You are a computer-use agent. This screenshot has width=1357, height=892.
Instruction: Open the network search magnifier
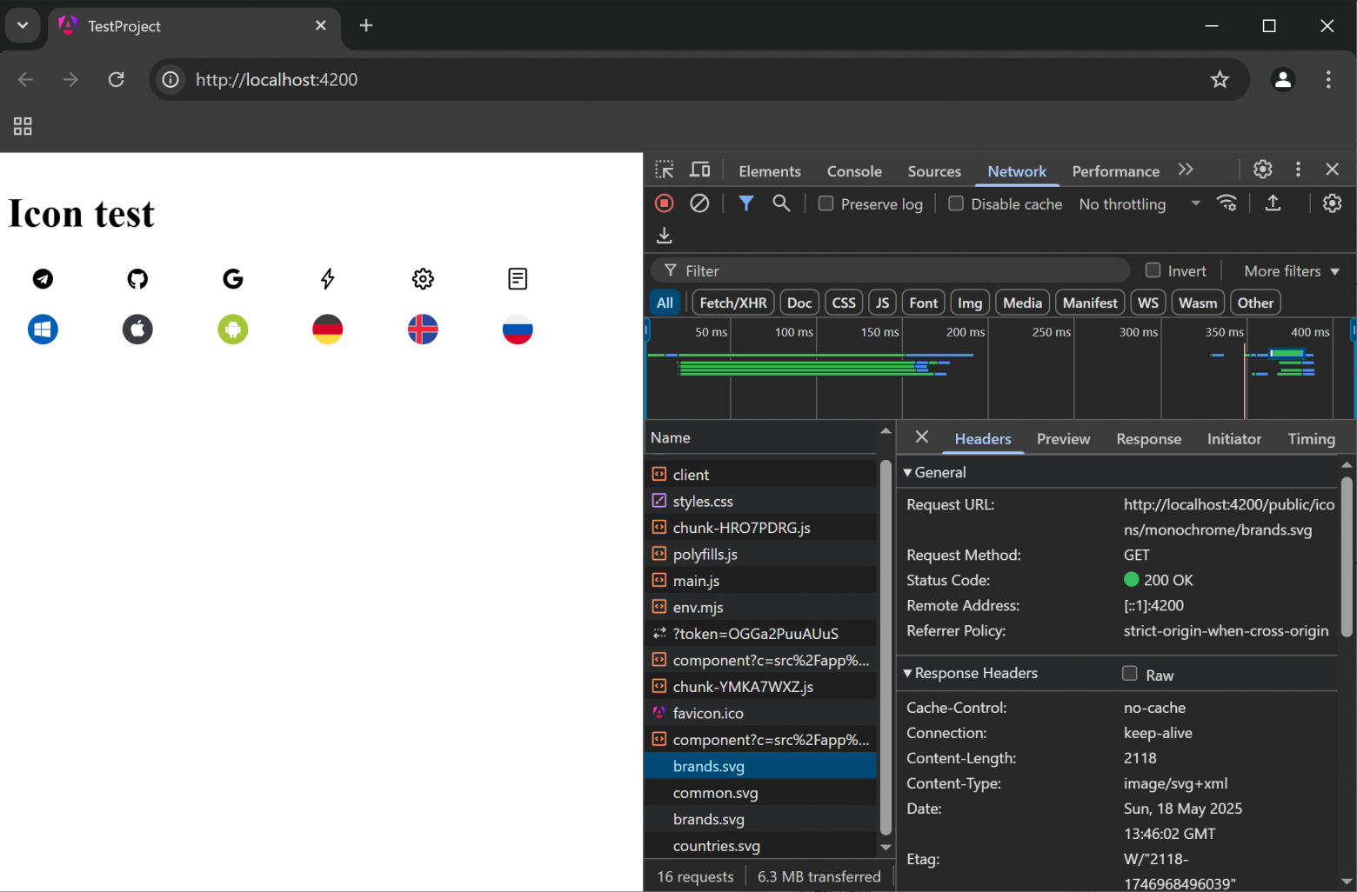tap(781, 203)
